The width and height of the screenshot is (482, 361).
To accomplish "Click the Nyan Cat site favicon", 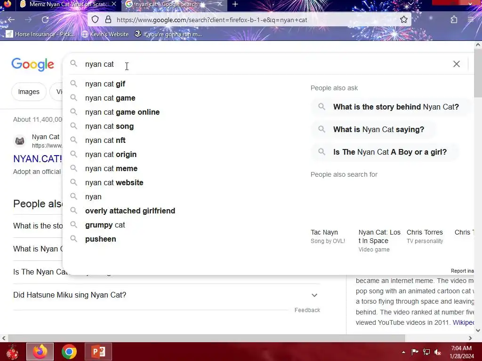I will [20, 141].
